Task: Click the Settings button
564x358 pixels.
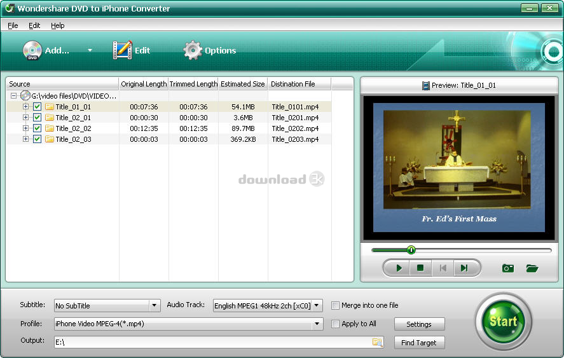Action: click(420, 324)
